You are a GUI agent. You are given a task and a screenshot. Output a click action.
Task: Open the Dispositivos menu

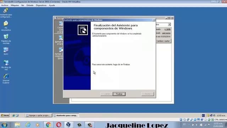click(41, 5)
